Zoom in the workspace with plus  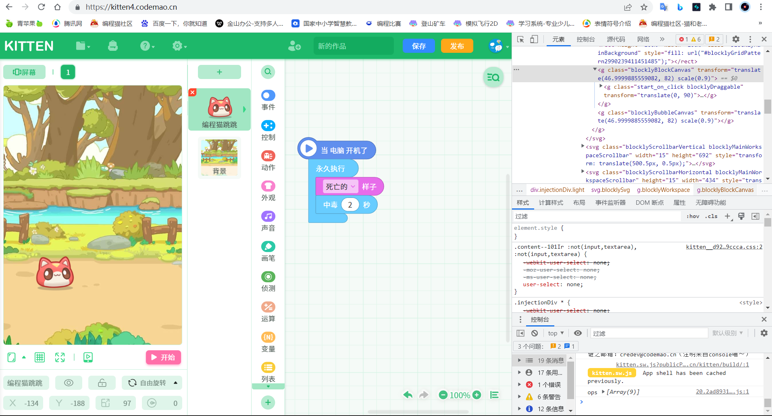[x=477, y=395]
